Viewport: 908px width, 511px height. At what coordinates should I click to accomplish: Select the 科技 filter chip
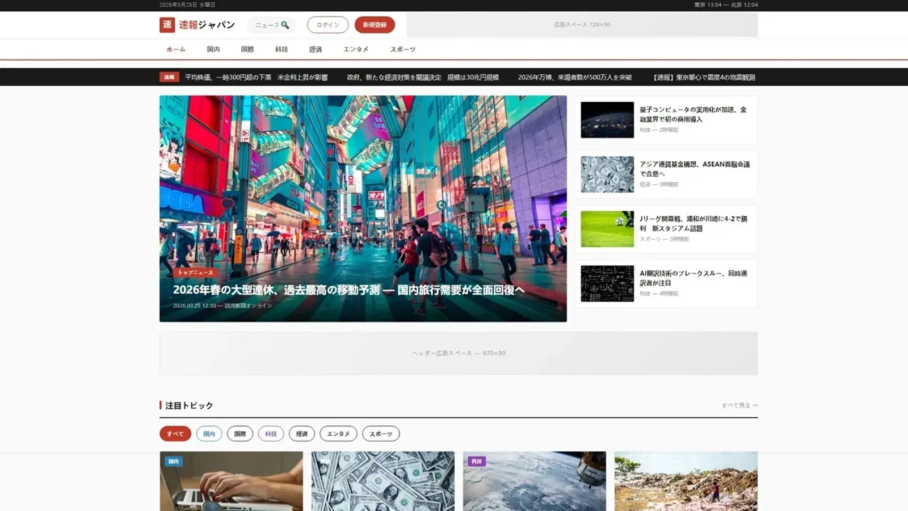click(x=271, y=434)
